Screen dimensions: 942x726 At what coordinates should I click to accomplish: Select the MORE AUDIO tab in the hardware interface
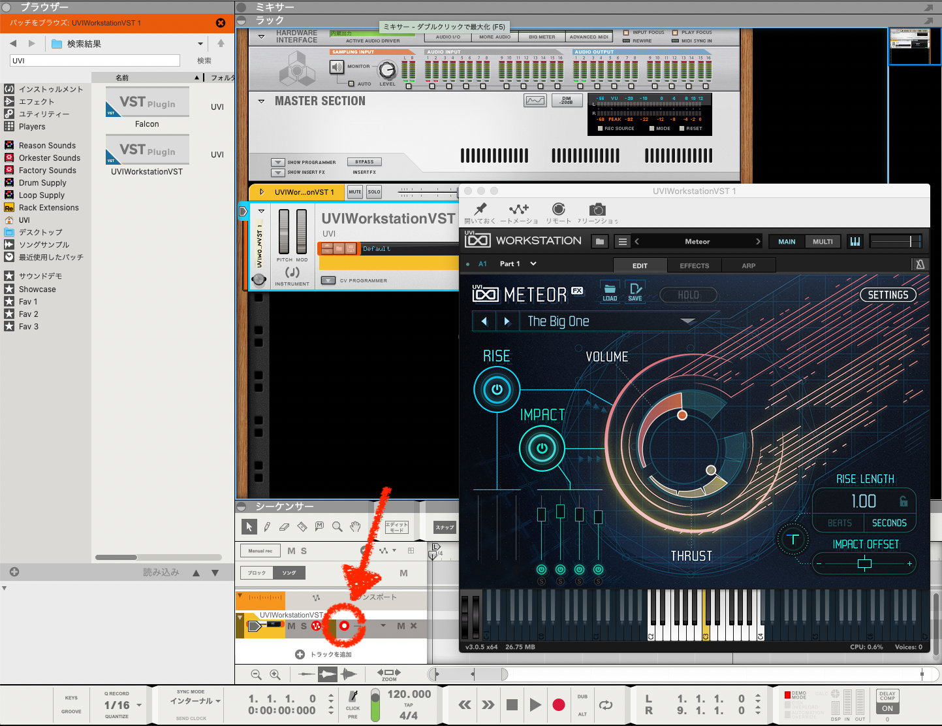coord(495,37)
